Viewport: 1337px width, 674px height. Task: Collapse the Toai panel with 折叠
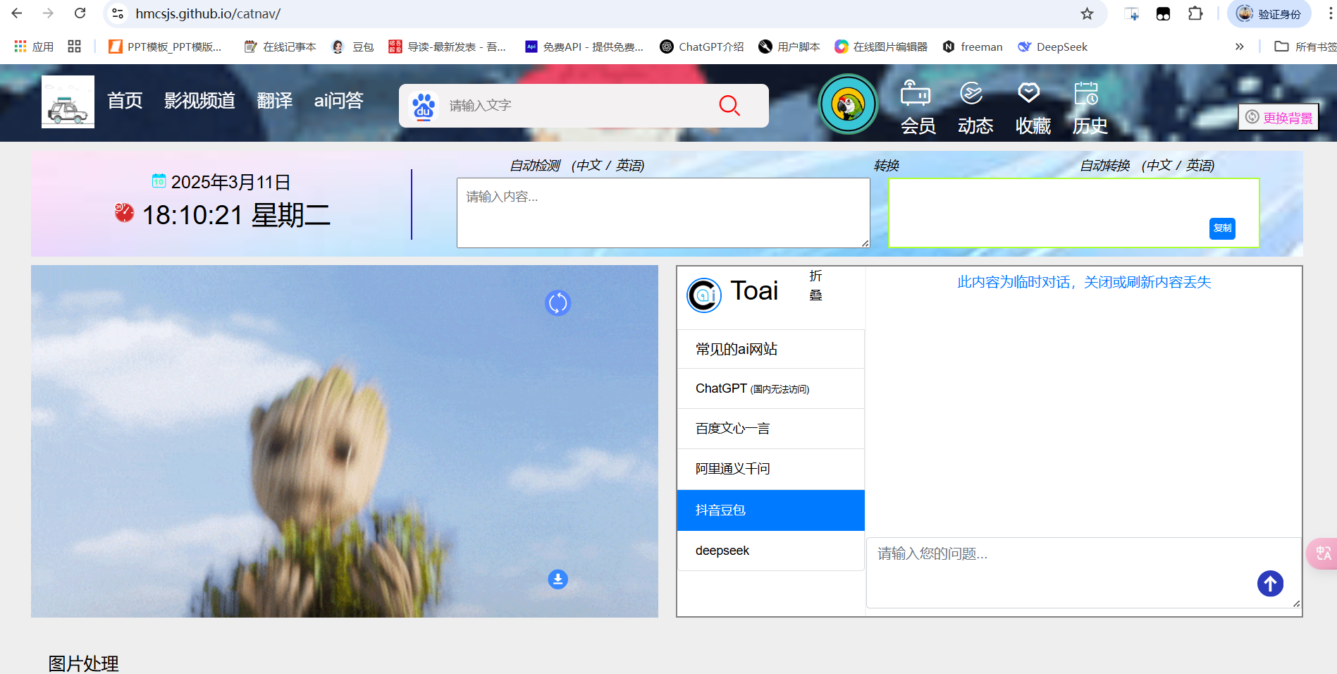[x=815, y=286]
